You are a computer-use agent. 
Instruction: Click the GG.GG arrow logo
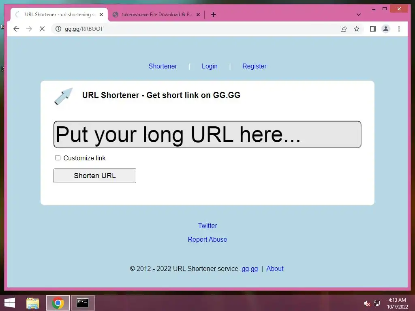[64, 96]
